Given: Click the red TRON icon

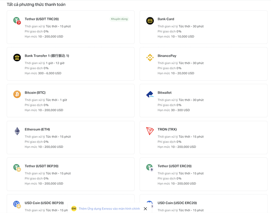Looking at the screenshot, I should pos(150,131).
